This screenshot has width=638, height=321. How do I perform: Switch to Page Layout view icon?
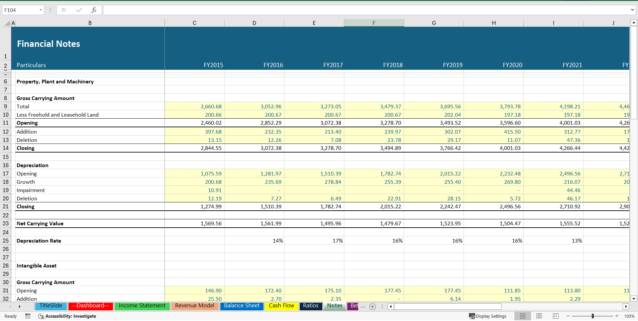point(539,316)
